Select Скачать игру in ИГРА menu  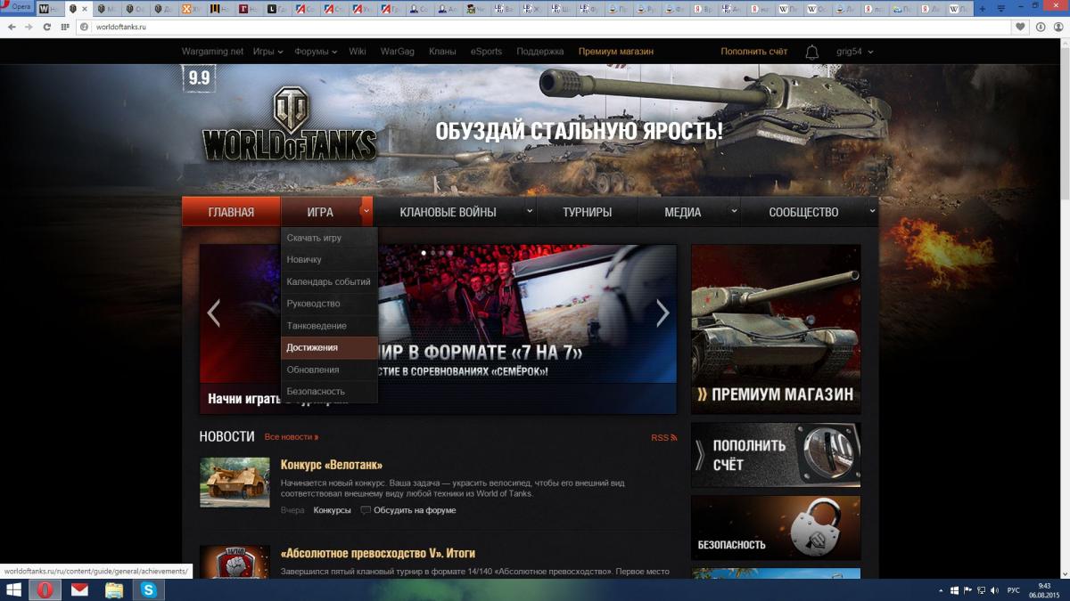click(329, 238)
